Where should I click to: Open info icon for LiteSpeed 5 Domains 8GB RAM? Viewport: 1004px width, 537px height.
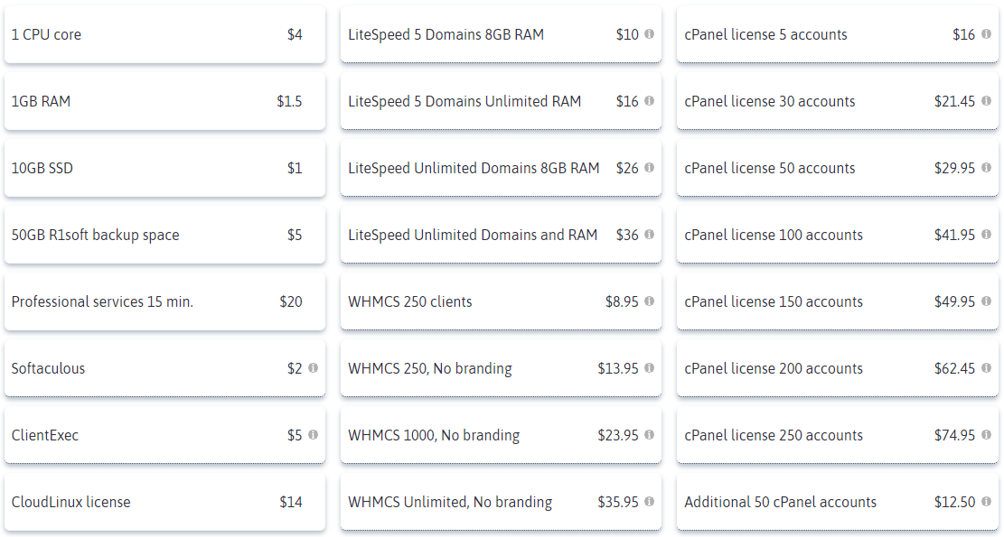tap(649, 34)
